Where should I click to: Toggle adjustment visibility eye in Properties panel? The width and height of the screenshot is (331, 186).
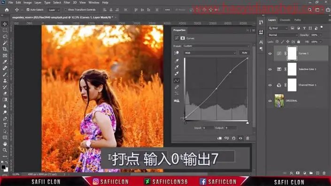240,138
